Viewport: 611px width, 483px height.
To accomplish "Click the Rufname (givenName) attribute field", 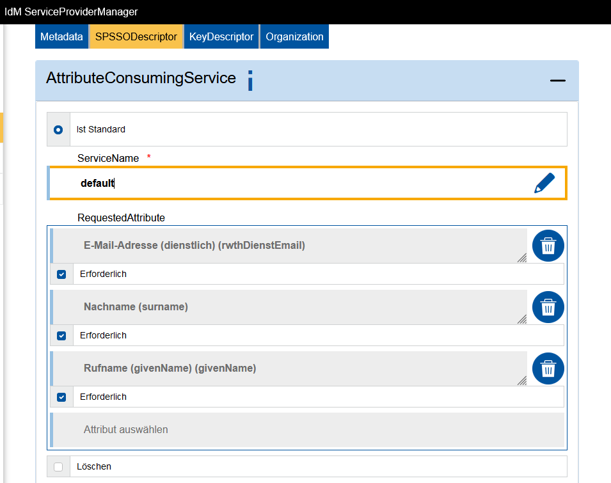I will tap(289, 368).
